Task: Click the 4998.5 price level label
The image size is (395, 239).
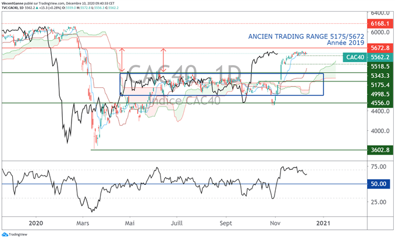Action: 380,94
